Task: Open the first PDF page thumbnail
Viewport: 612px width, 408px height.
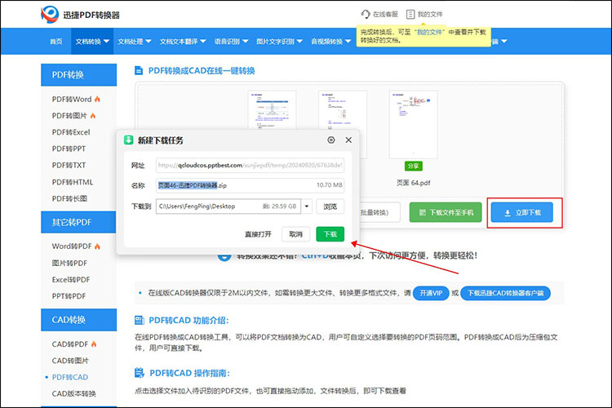Action: click(x=272, y=110)
